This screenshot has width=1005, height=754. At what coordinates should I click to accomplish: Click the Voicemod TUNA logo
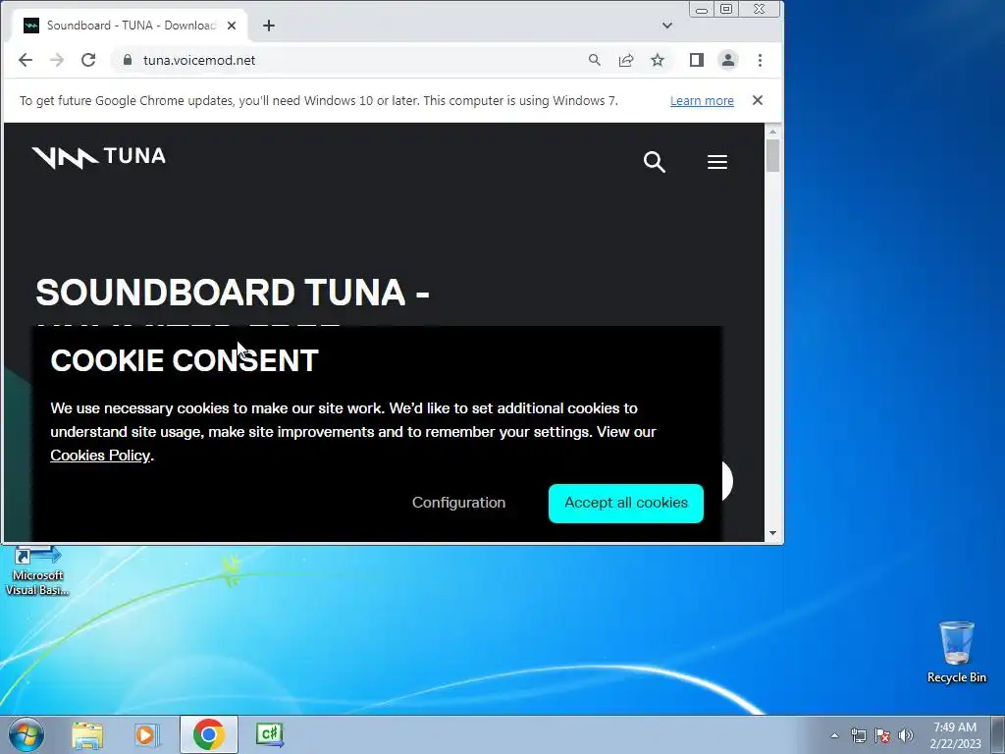tap(99, 156)
